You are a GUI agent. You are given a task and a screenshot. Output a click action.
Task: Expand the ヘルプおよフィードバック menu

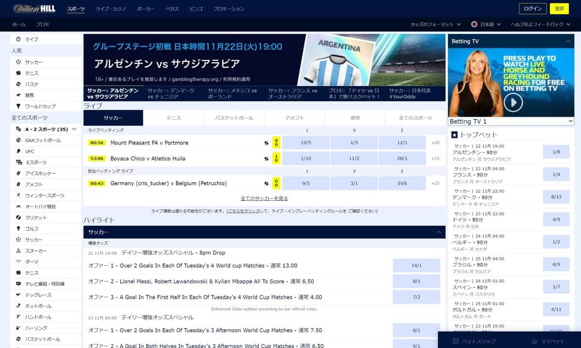pos(540,24)
